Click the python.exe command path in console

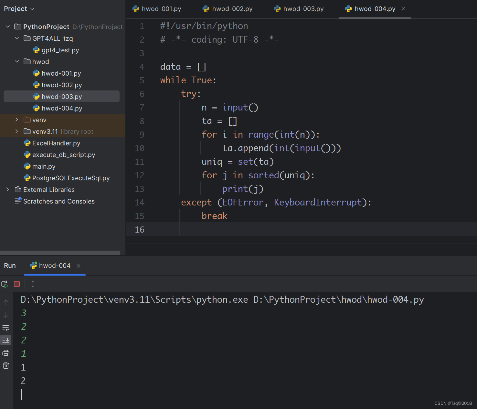pos(134,299)
